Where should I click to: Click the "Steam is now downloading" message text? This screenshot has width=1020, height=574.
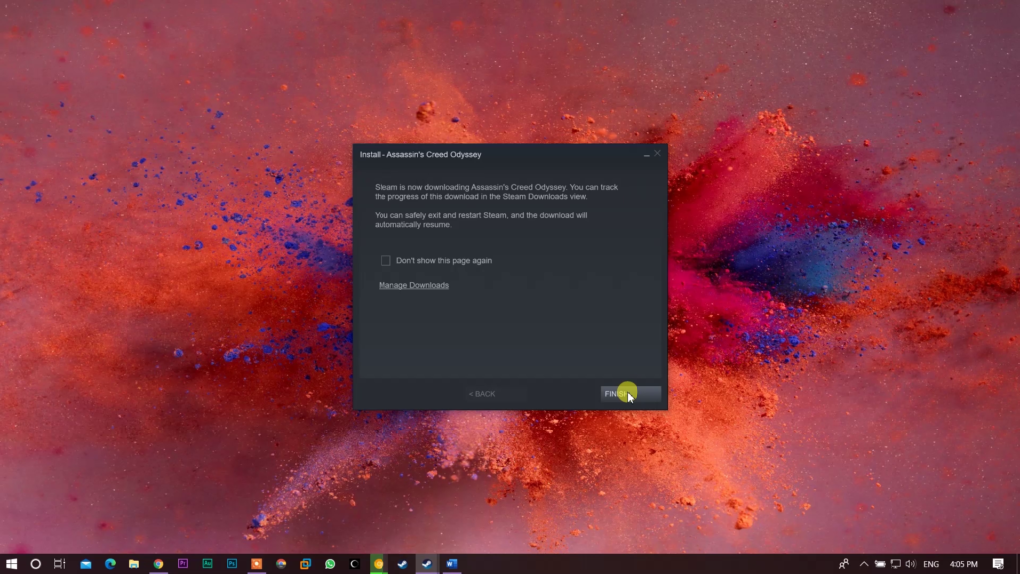496,192
